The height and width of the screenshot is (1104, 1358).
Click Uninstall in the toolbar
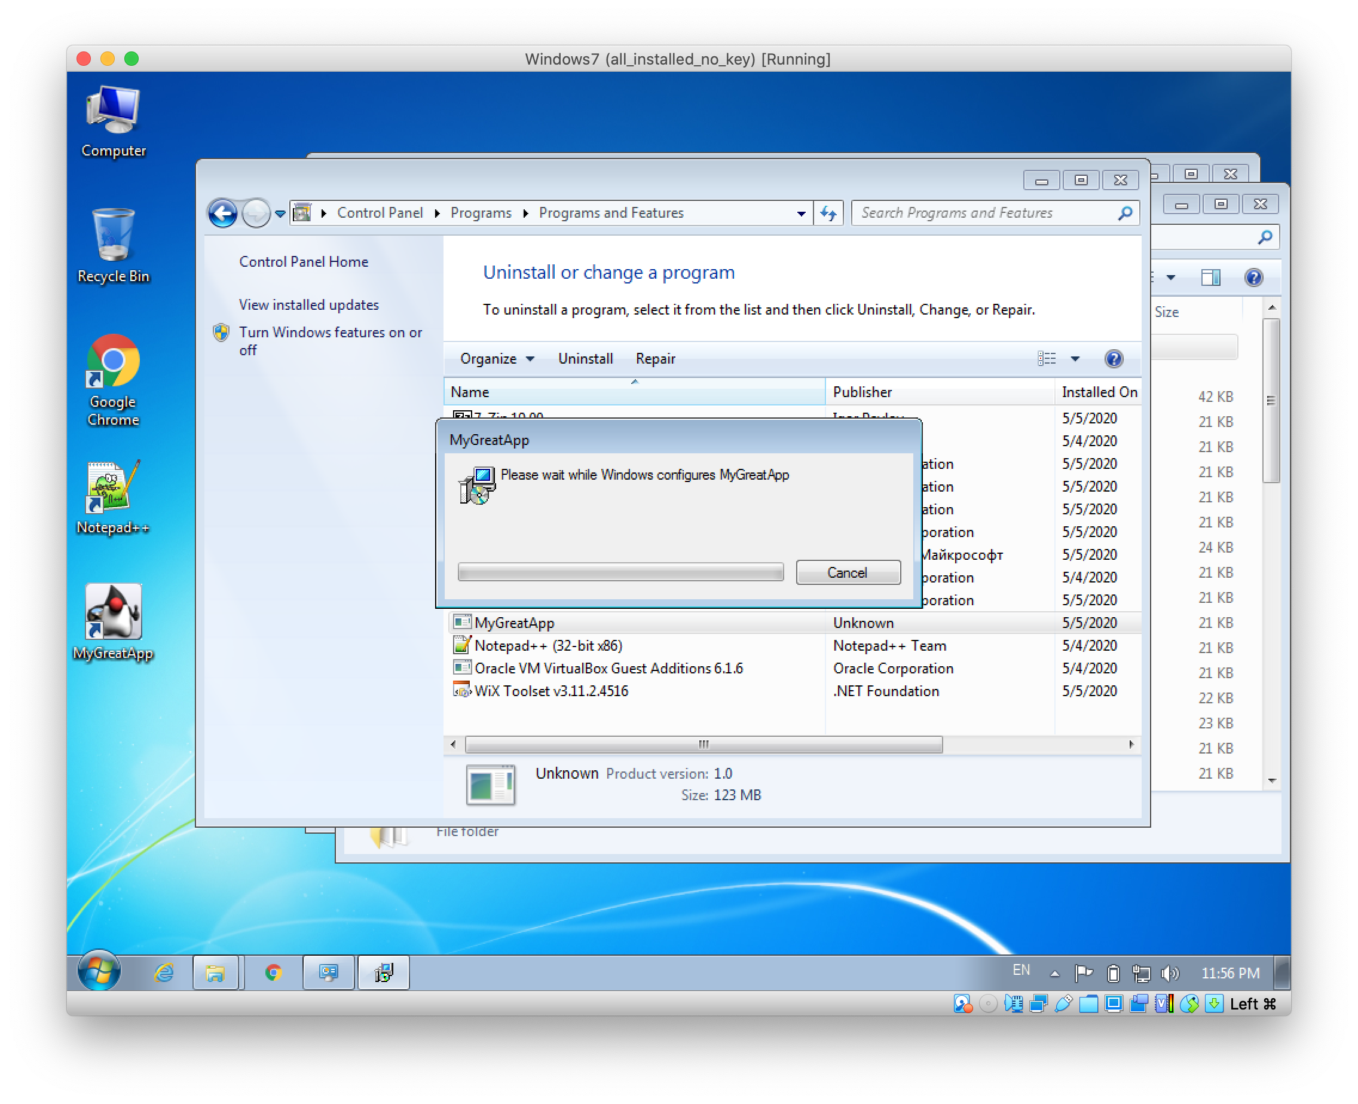[x=585, y=359]
